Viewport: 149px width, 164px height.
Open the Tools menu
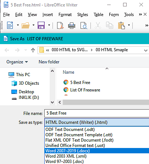click(129, 15)
